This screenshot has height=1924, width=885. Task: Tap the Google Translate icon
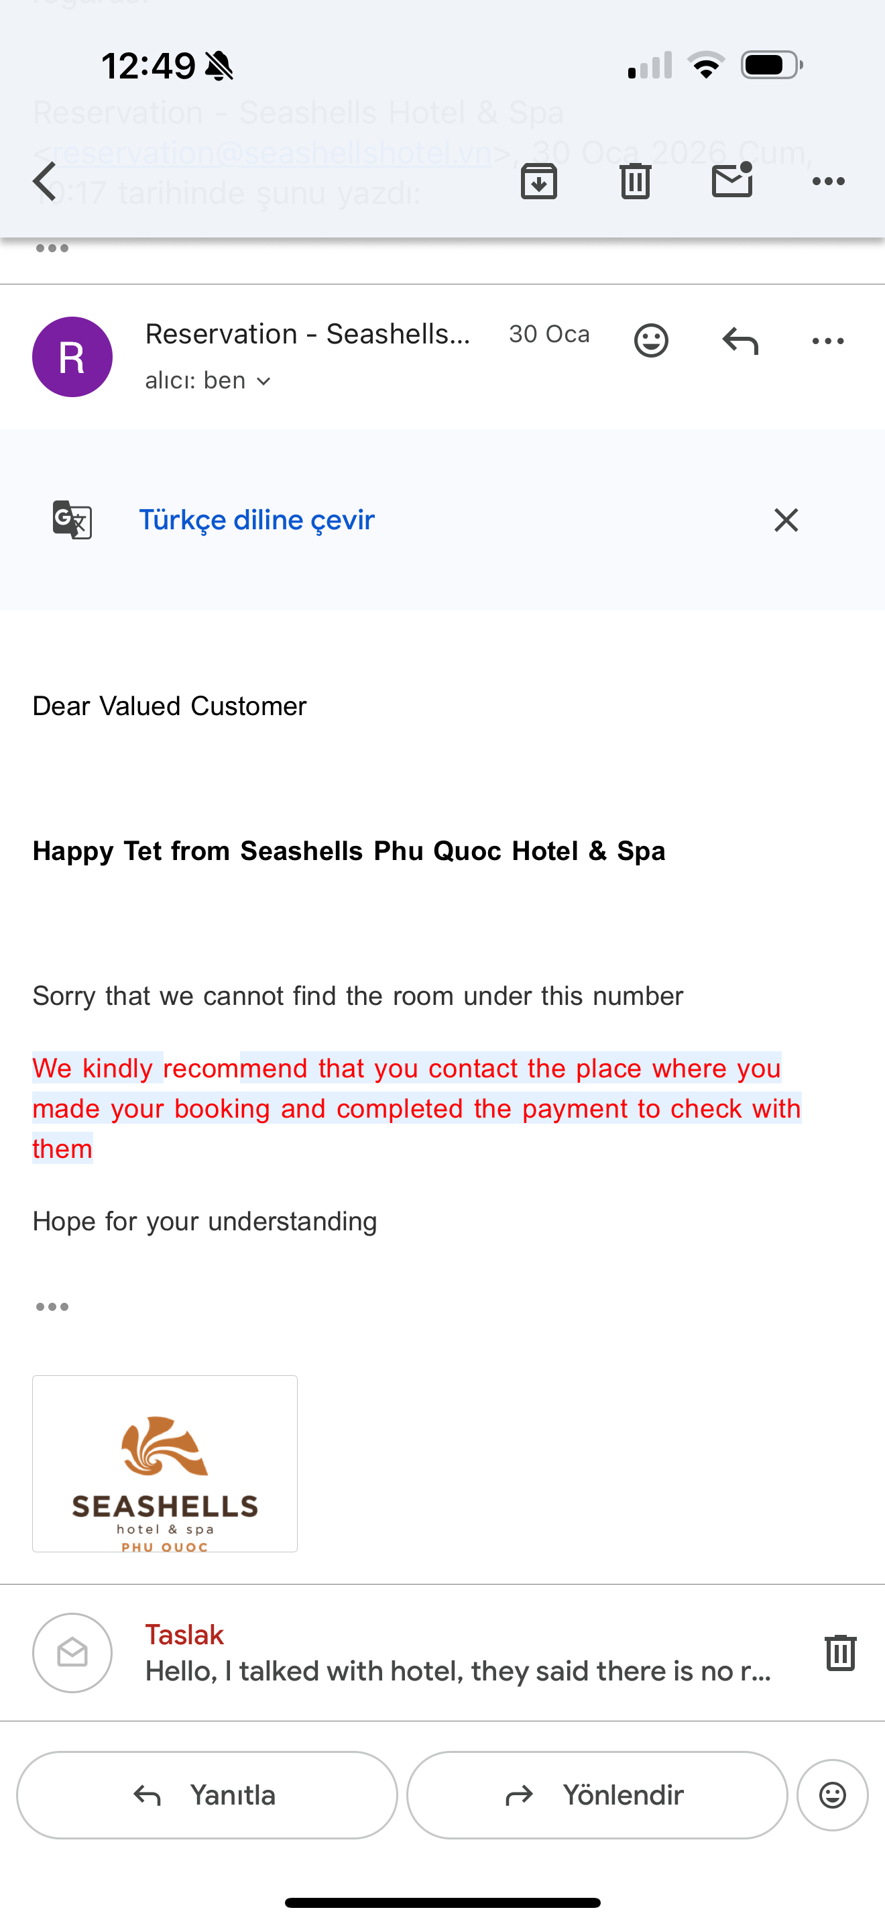tap(72, 520)
